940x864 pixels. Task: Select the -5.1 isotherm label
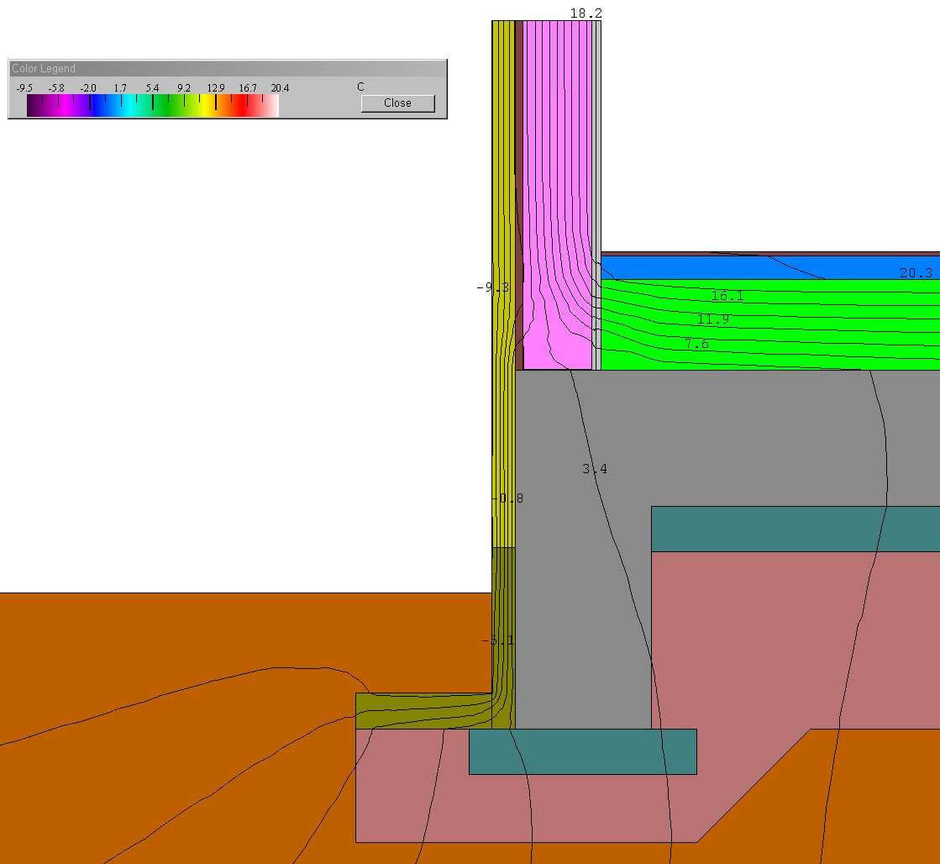click(x=498, y=640)
